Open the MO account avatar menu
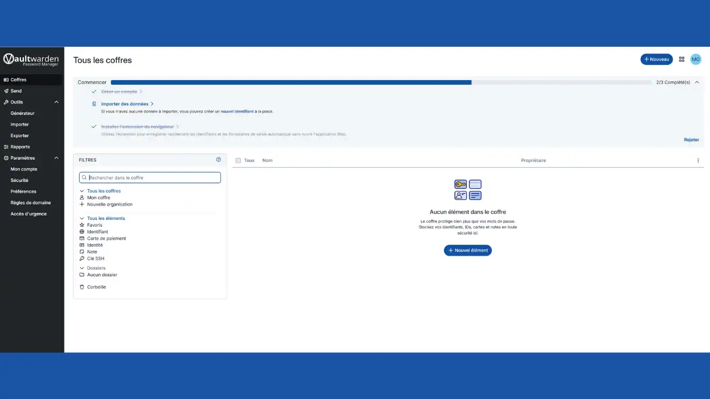Image resolution: width=710 pixels, height=399 pixels. 695,59
